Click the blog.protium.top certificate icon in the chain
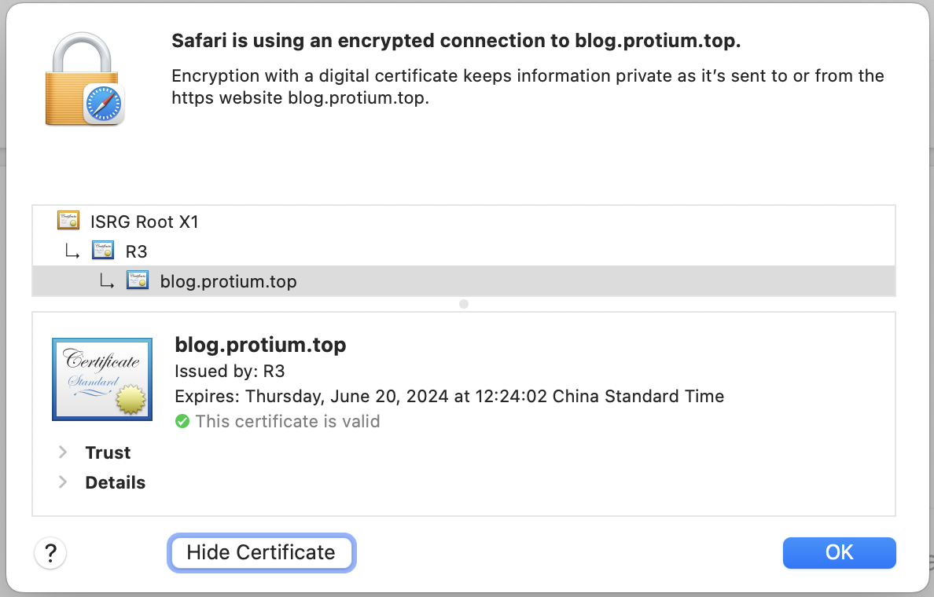 pyautogui.click(x=138, y=280)
